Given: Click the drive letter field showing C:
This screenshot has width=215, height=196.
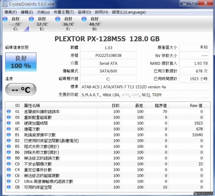Looking at the screenshot, I should [x=108, y=79].
